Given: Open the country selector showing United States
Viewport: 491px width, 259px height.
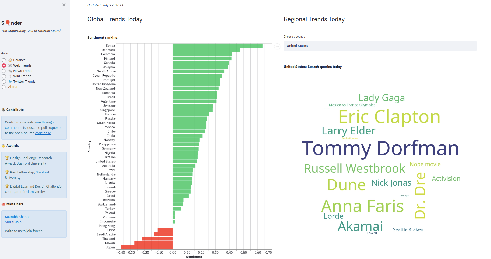Looking at the screenshot, I should pos(377,46).
